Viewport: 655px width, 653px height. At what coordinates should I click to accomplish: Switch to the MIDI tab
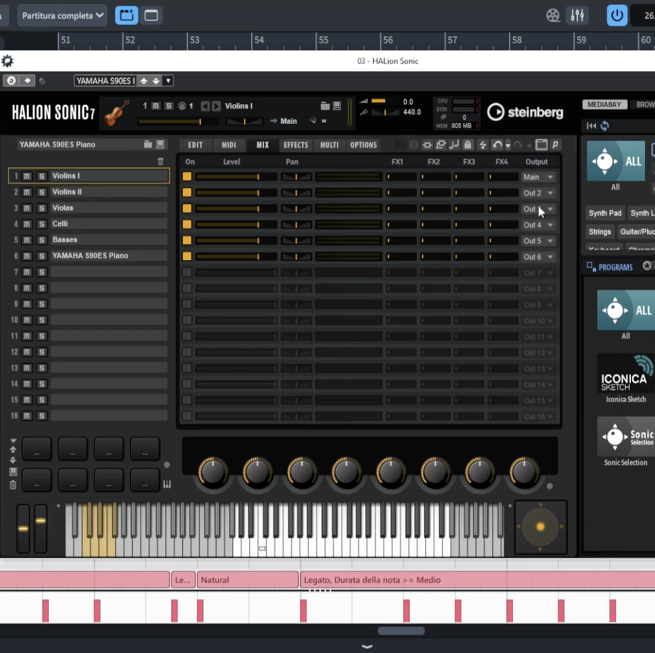229,145
